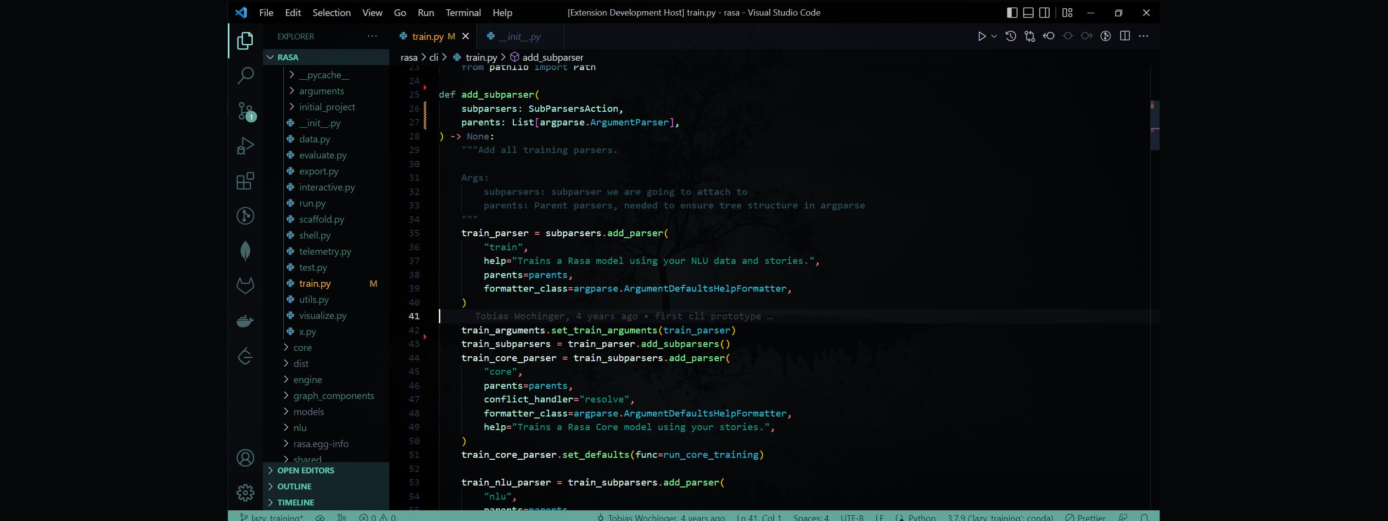
Task: Click UTF-8 encoding in status bar
Action: click(852, 517)
